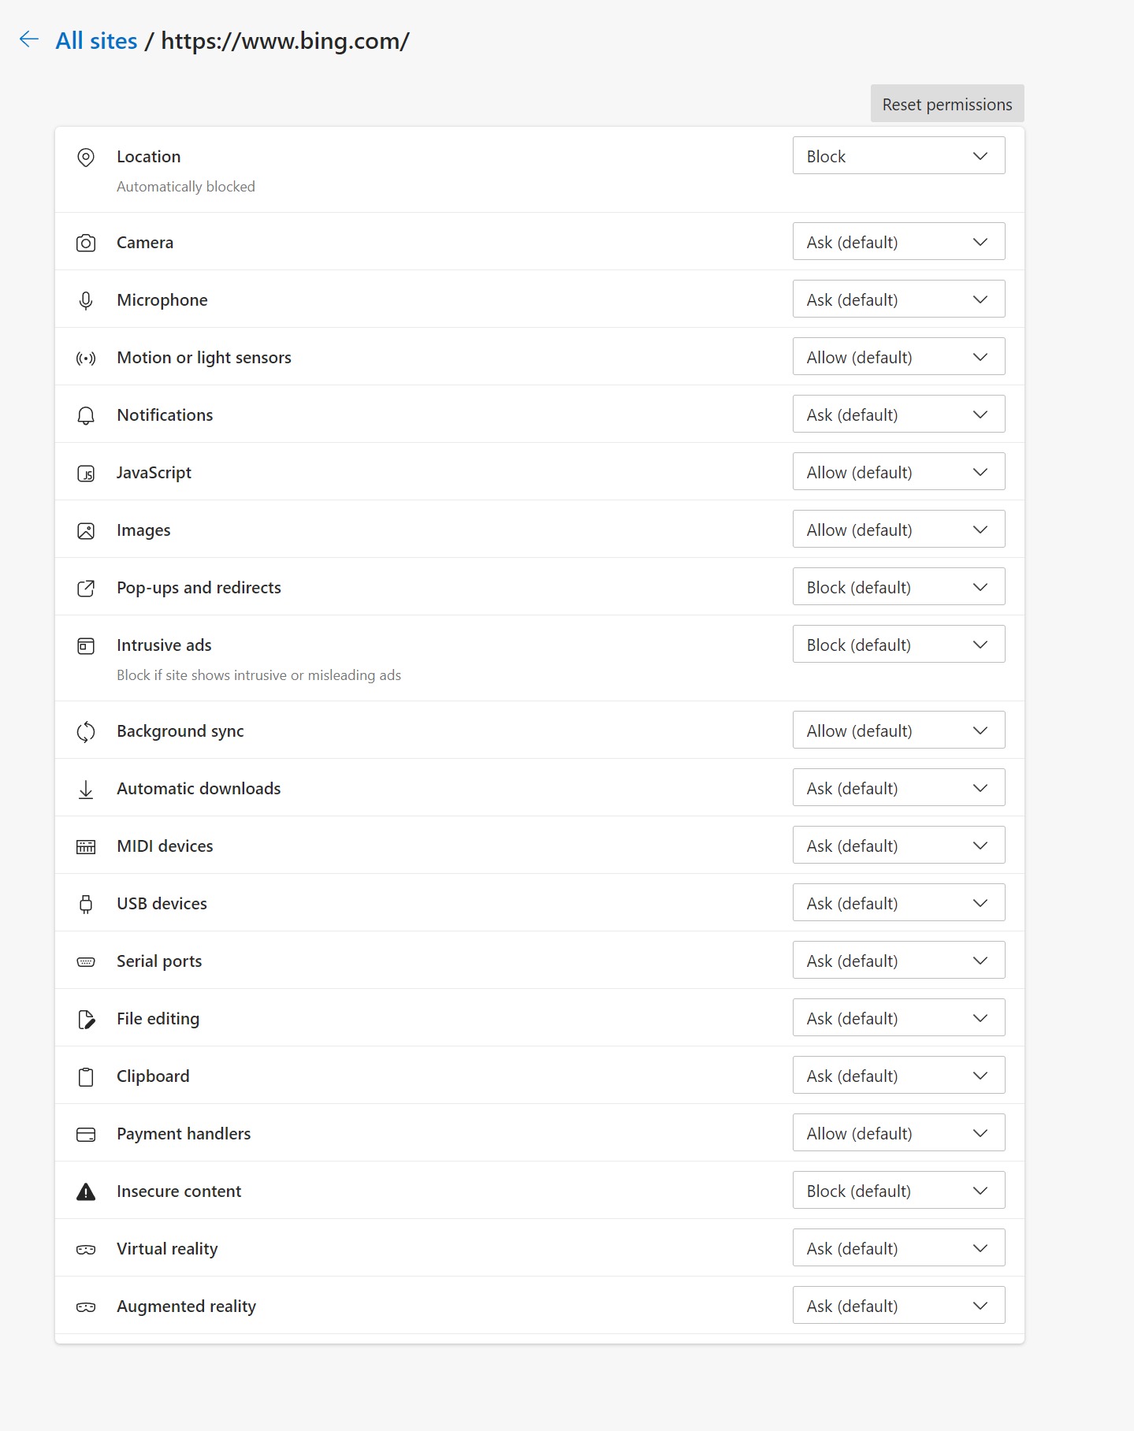Viewport: 1134px width, 1431px height.
Task: Expand the Pop-ups and redirects dropdown
Action: (898, 587)
